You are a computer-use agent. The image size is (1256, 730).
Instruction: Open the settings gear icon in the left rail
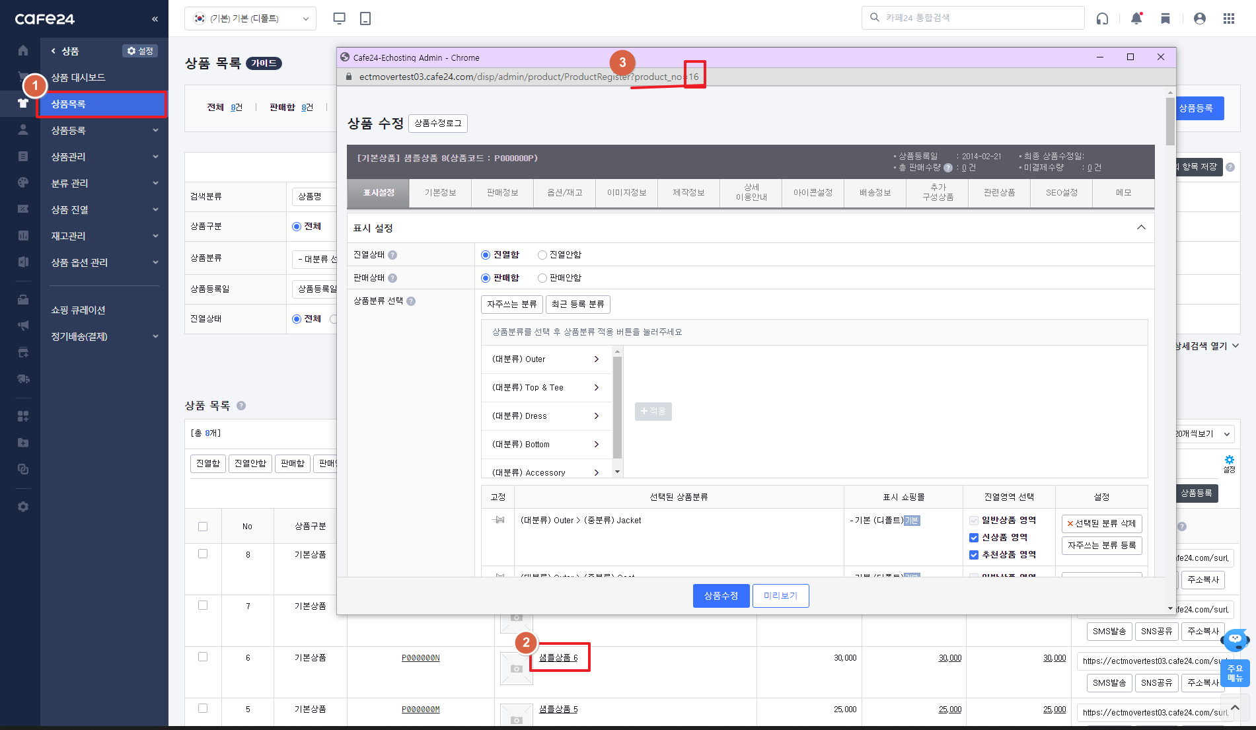23,507
